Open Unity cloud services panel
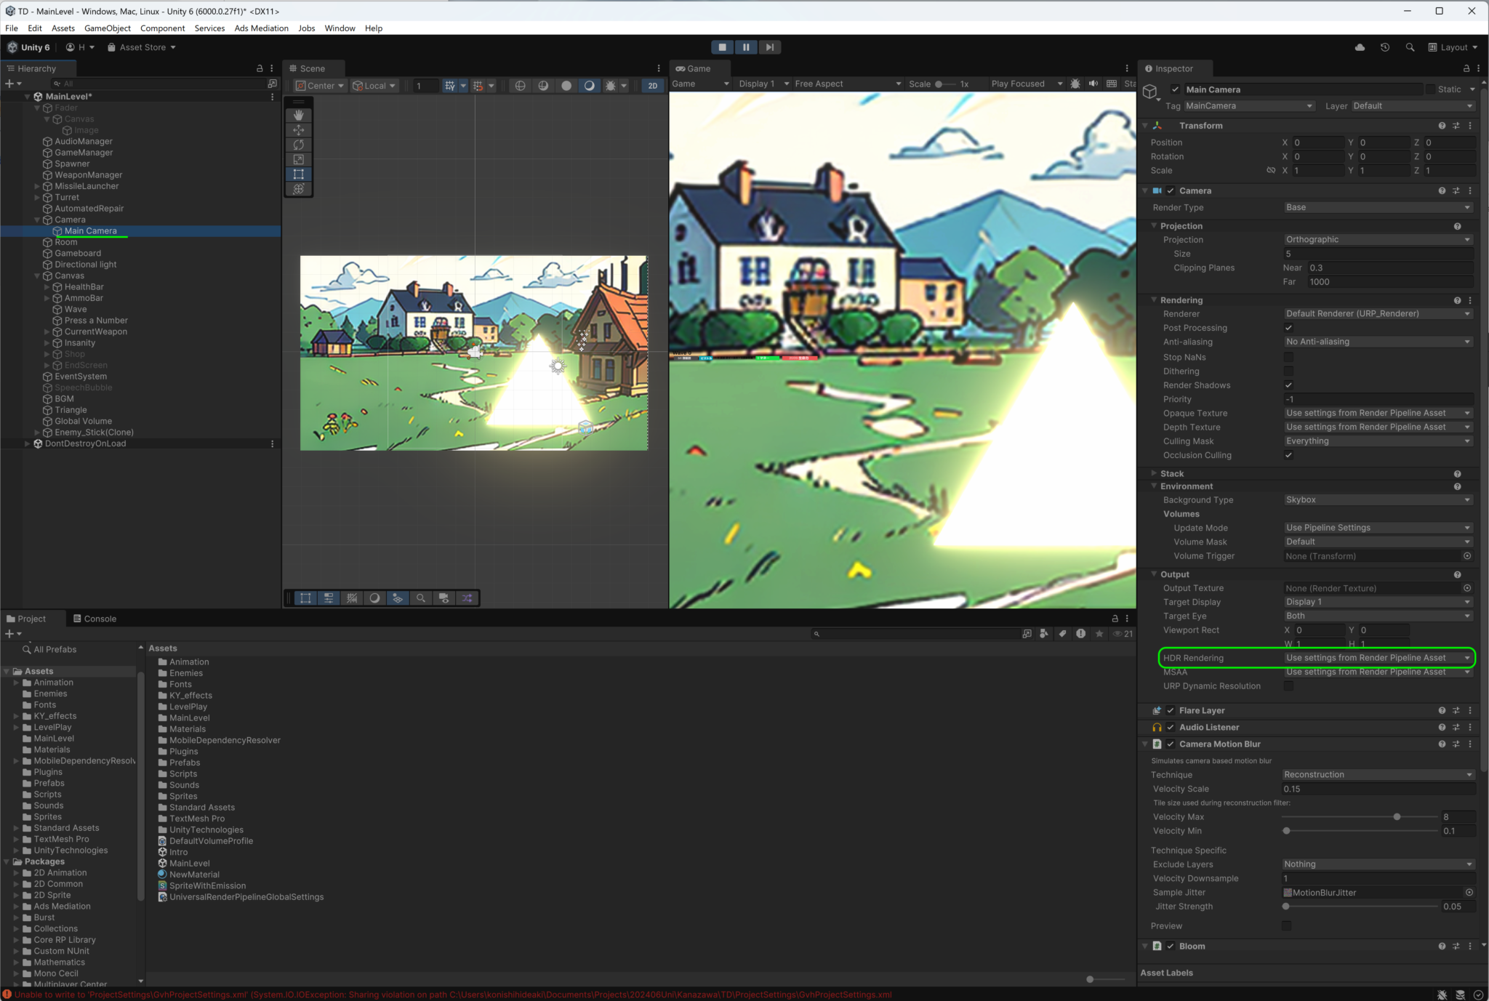Viewport: 1489px width, 1001px height. coord(1359,47)
